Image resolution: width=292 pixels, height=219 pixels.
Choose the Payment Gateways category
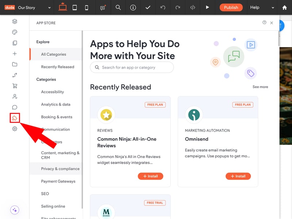click(x=58, y=181)
